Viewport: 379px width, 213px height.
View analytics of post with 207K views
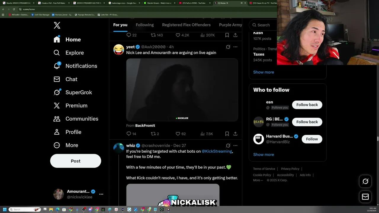pos(208,35)
